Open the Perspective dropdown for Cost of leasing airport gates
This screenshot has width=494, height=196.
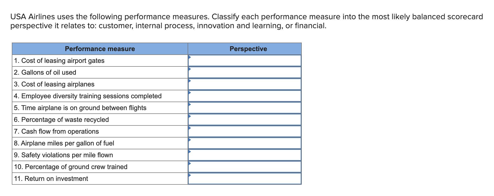pos(244,61)
